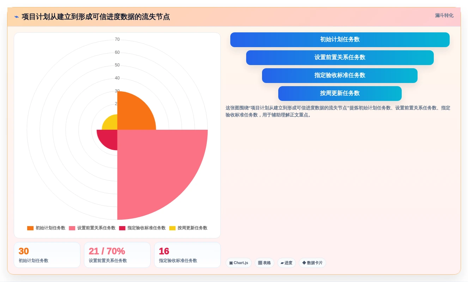Click the 40 axis label on chart

pyautogui.click(x=117, y=78)
